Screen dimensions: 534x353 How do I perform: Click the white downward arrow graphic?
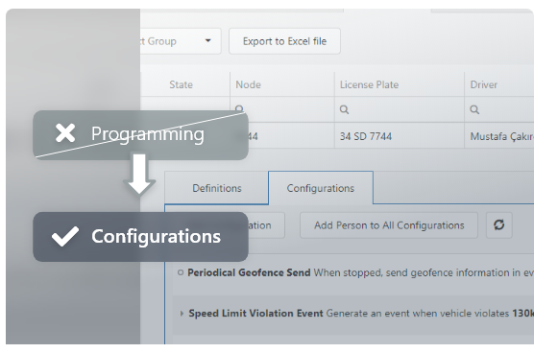(x=139, y=175)
